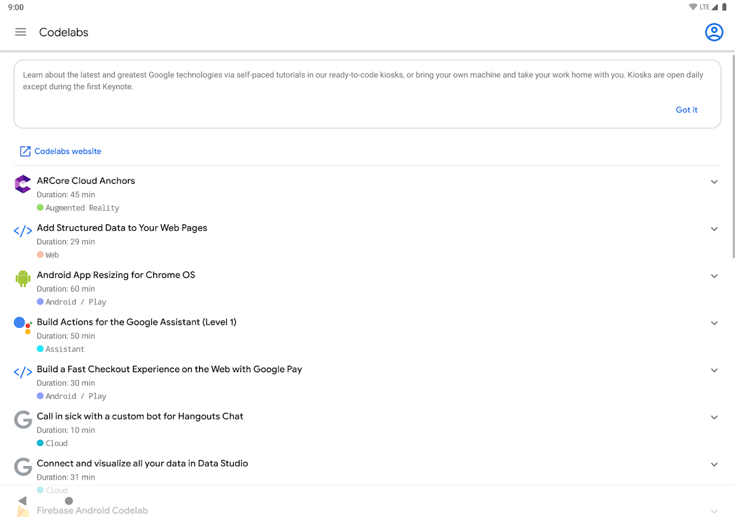This screenshot has width=735, height=517.
Task: Click the Duration: 31 min text
Action: point(66,477)
